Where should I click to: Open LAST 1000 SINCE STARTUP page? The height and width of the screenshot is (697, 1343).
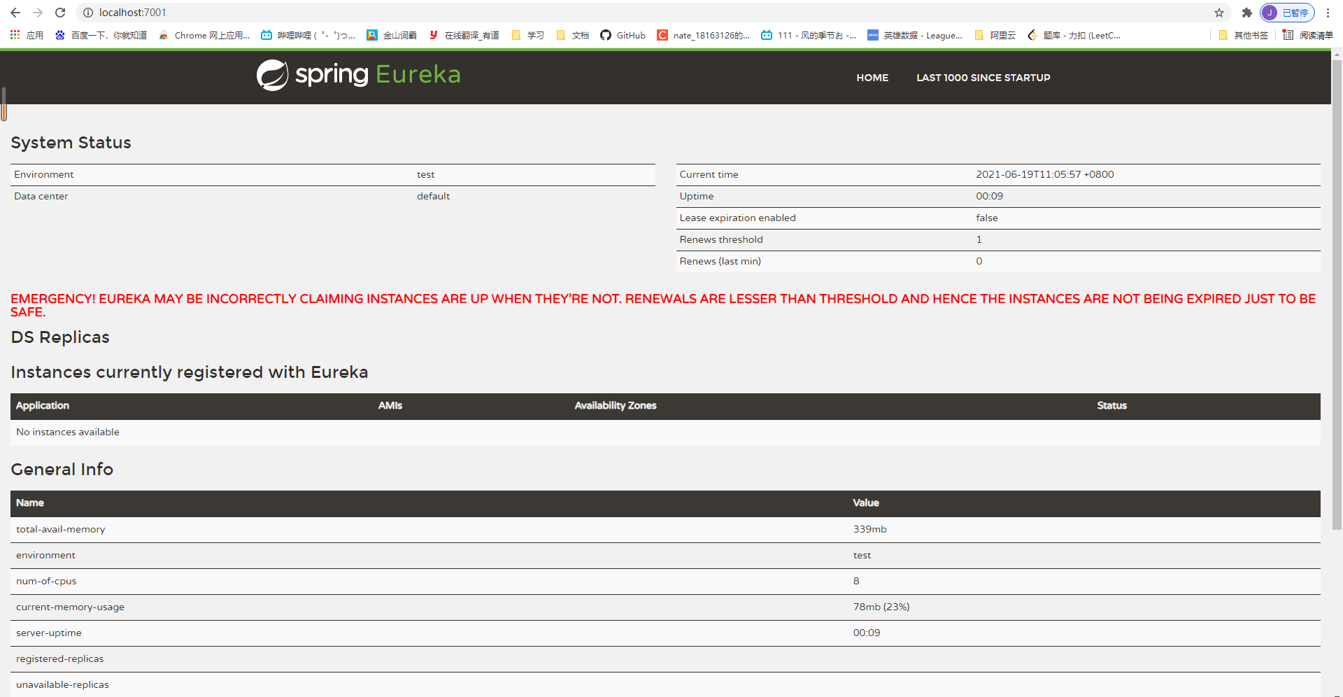(983, 78)
